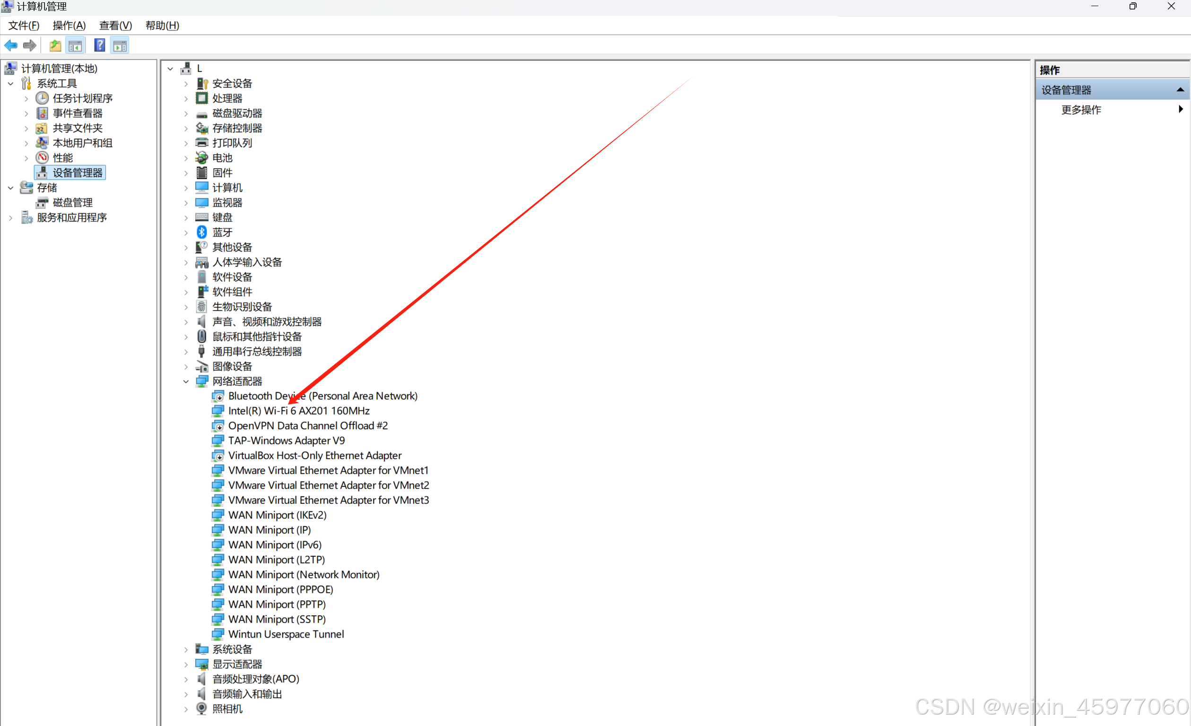Collapse the 设备管理器 actions section header
Viewport: 1191px width, 726px height.
(x=1180, y=90)
